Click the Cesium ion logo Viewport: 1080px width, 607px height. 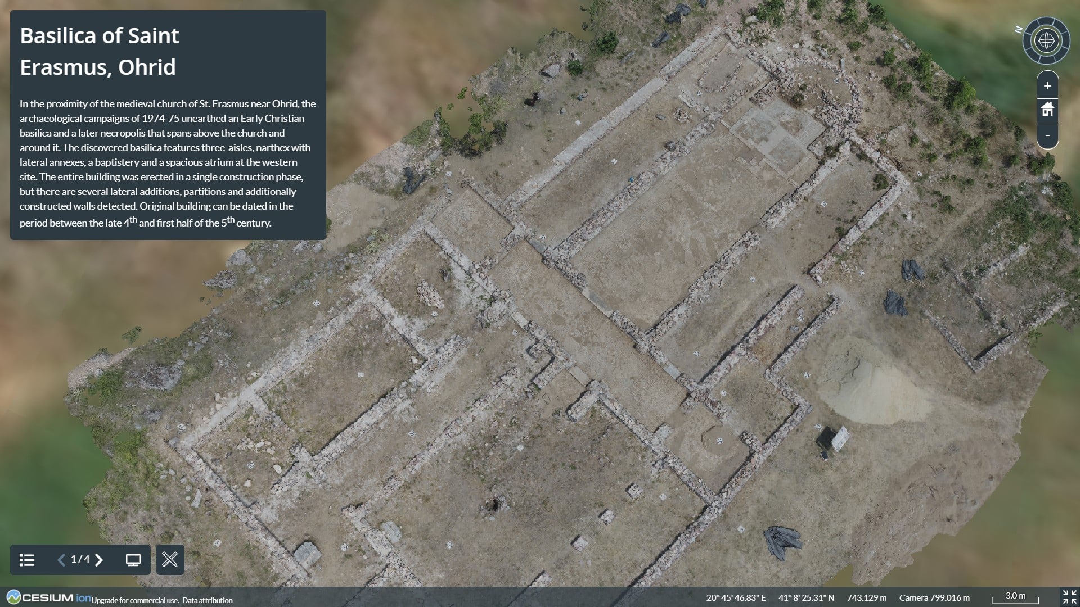tap(48, 597)
